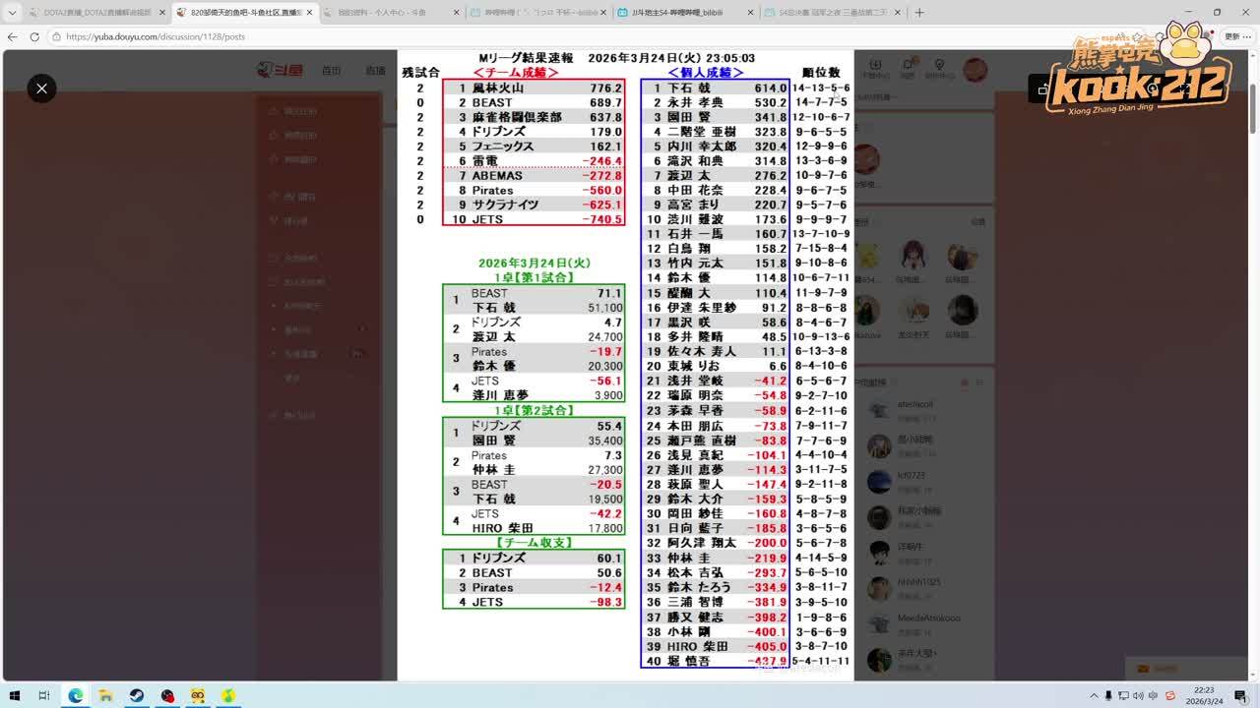Viewport: 1260px width, 708px height.
Task: Launch Steam from the taskbar
Action: [137, 695]
